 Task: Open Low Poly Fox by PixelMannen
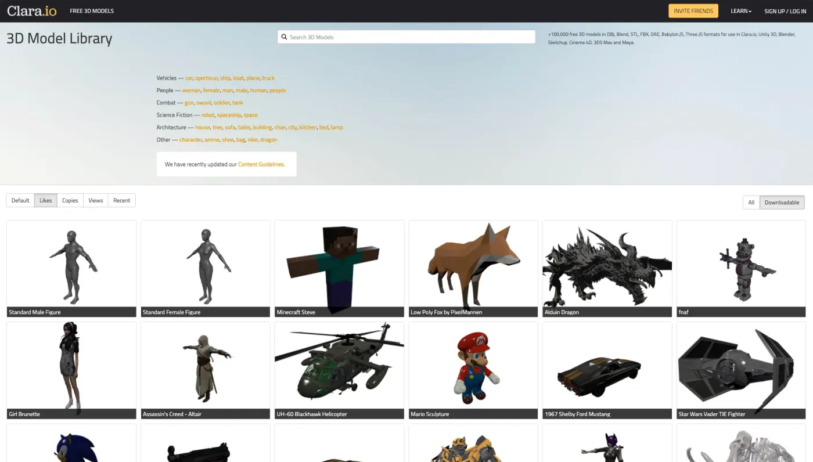[x=473, y=268]
